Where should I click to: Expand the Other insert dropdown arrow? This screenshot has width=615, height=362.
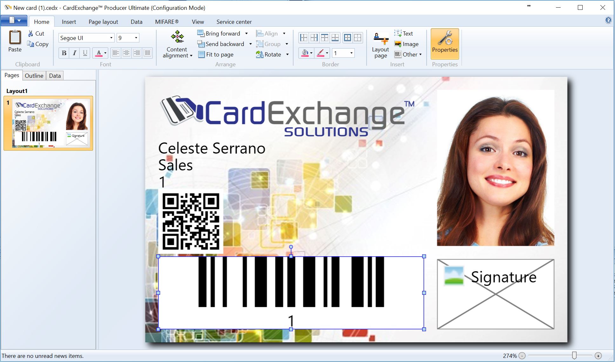[420, 55]
